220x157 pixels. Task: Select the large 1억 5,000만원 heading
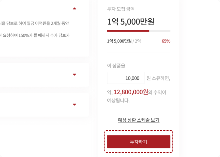point(130,22)
